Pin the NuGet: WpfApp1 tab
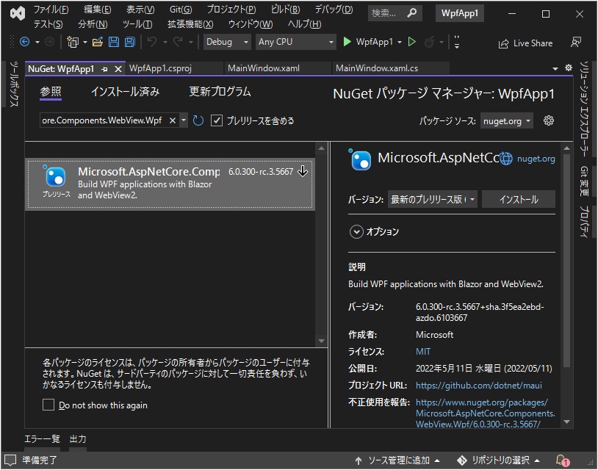Image resolution: width=598 pixels, height=470 pixels. pyautogui.click(x=104, y=69)
